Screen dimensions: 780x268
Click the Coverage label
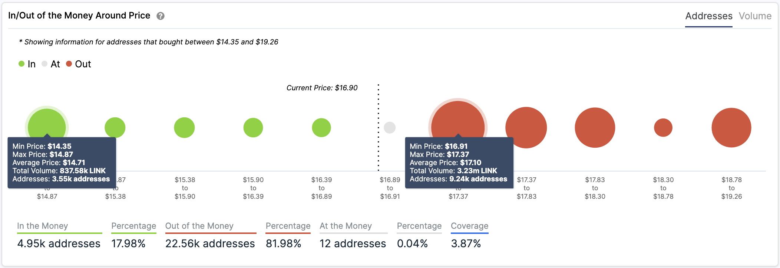coord(470,226)
